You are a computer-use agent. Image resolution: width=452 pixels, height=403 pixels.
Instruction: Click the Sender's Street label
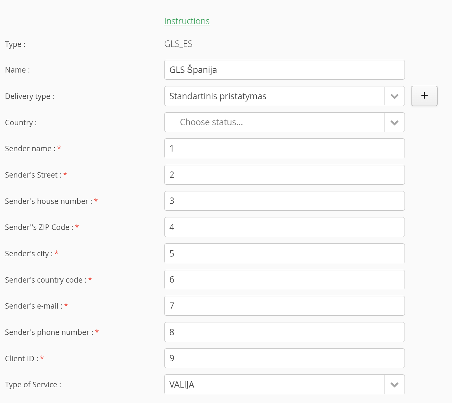pyautogui.click(x=36, y=175)
